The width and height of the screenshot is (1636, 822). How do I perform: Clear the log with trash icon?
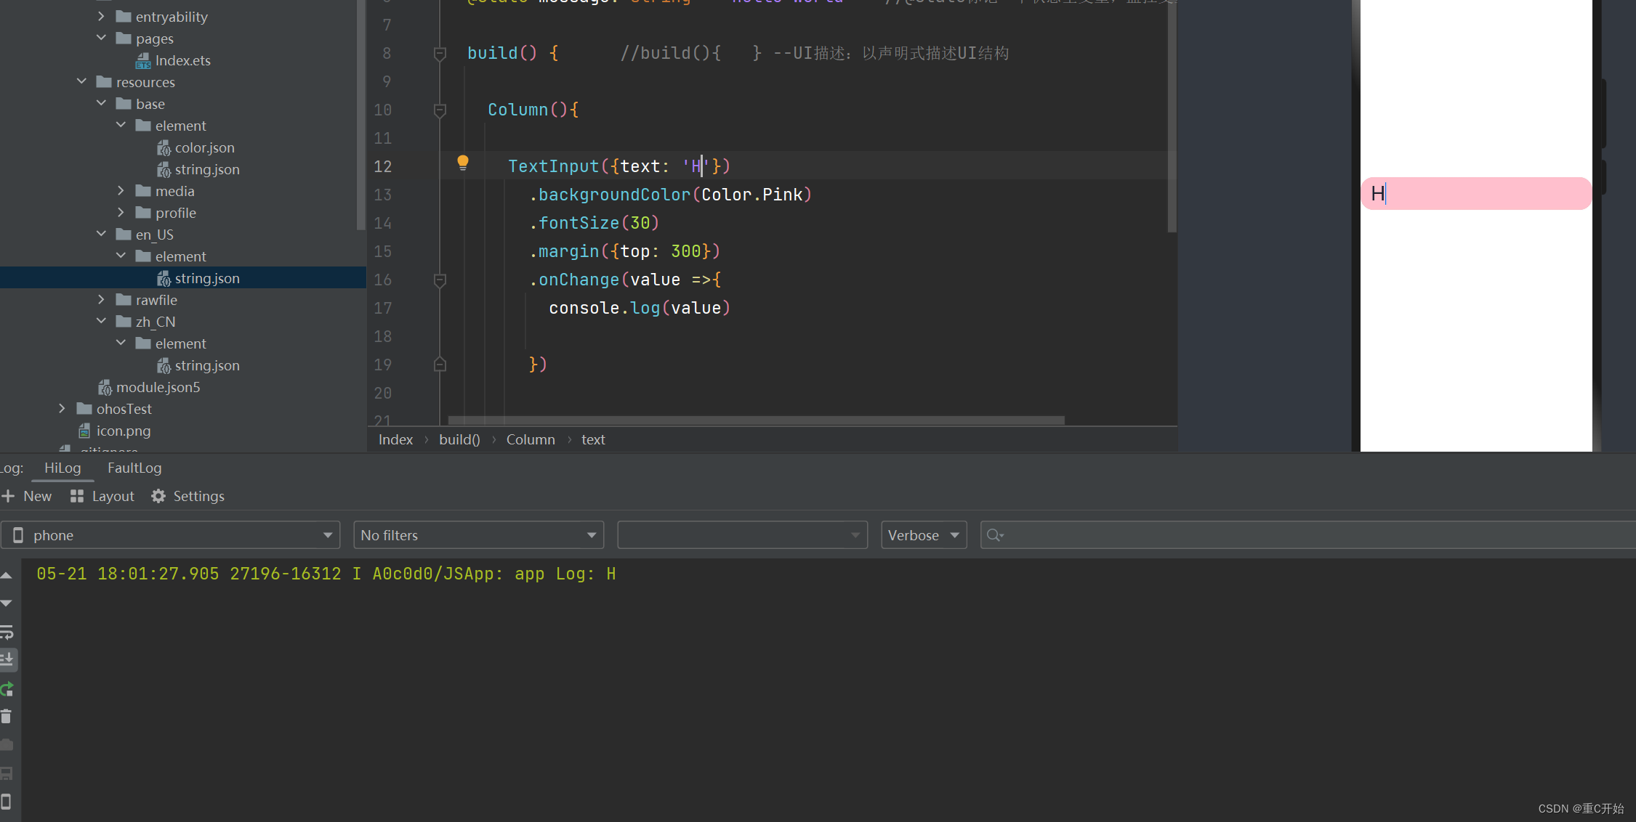point(7,717)
